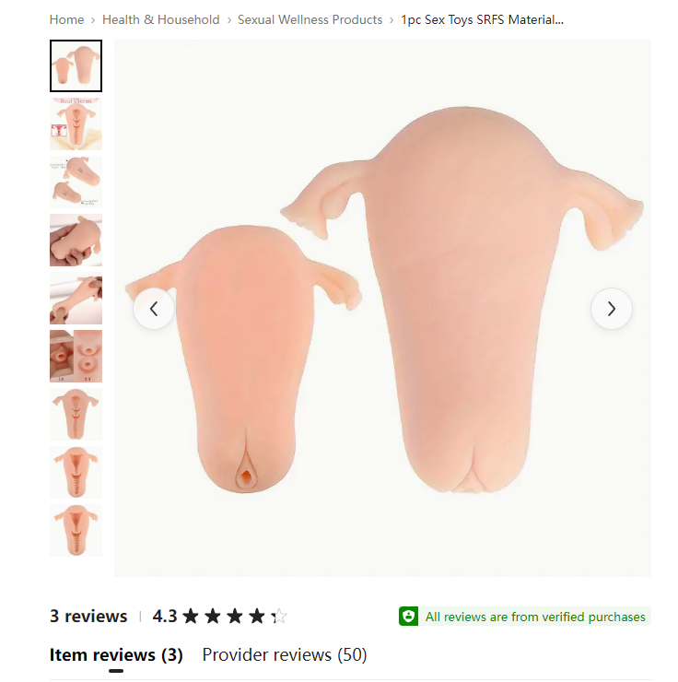This screenshot has width=678, height=682.
Task: Open the thumbnail labeled Real Uterus
Action: 76,124
